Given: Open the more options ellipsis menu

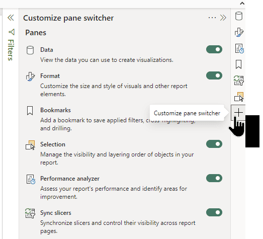Looking at the screenshot, I should pyautogui.click(x=212, y=18).
